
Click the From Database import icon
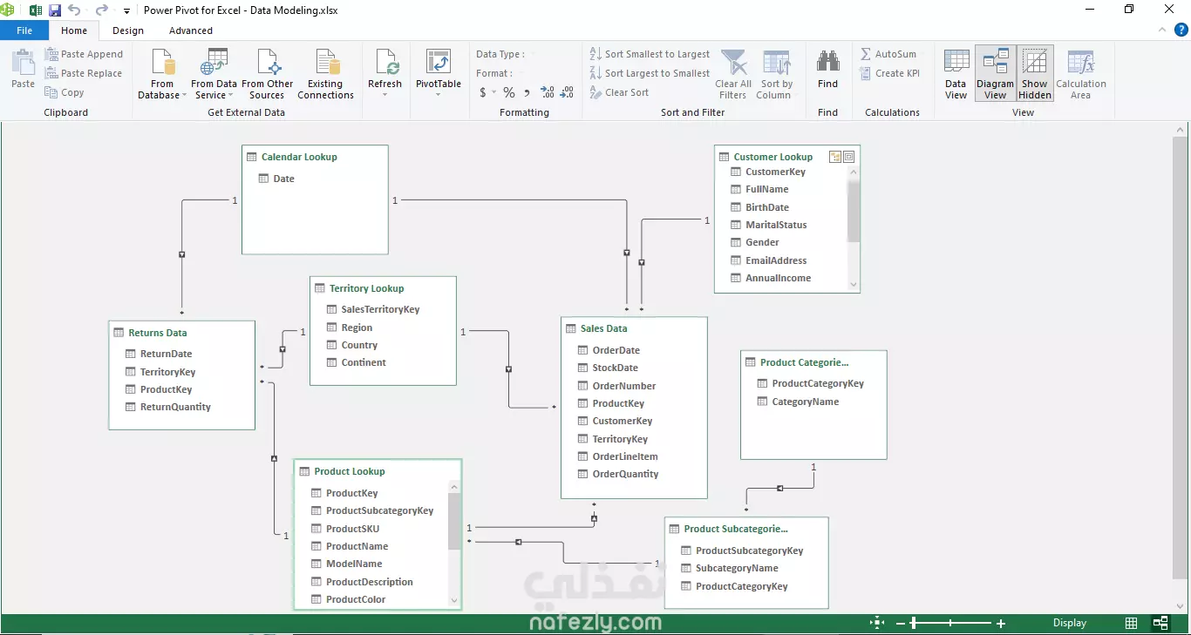click(163, 63)
